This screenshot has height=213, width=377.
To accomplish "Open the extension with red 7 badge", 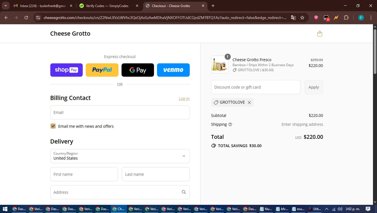I will coord(326,18).
